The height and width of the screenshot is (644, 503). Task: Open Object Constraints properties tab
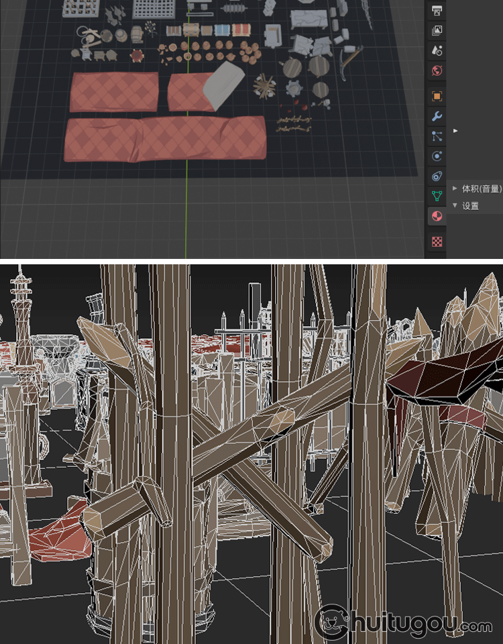pyautogui.click(x=437, y=176)
